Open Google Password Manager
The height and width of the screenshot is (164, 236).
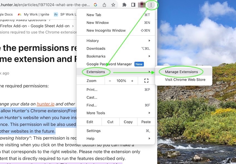[116, 64]
